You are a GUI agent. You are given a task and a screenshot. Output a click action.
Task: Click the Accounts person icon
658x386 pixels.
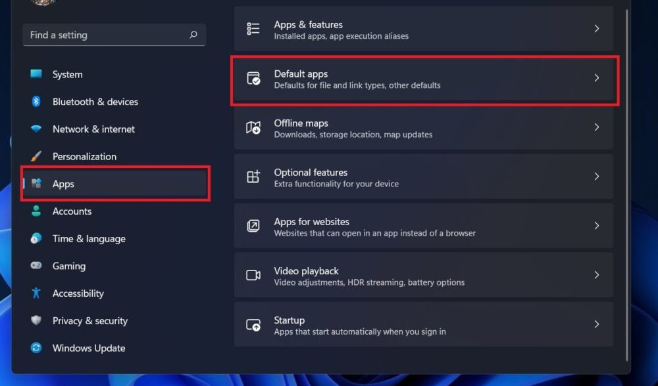(36, 211)
